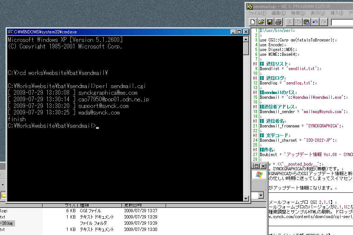Click the '2009/07/29 13:27' date cell

click(x=141, y=211)
